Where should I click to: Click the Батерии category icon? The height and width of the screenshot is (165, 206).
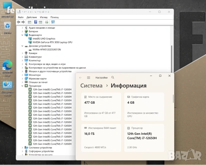(26, 31)
